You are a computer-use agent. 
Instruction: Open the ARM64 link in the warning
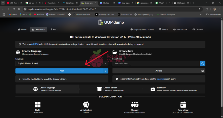tap(35, 44)
